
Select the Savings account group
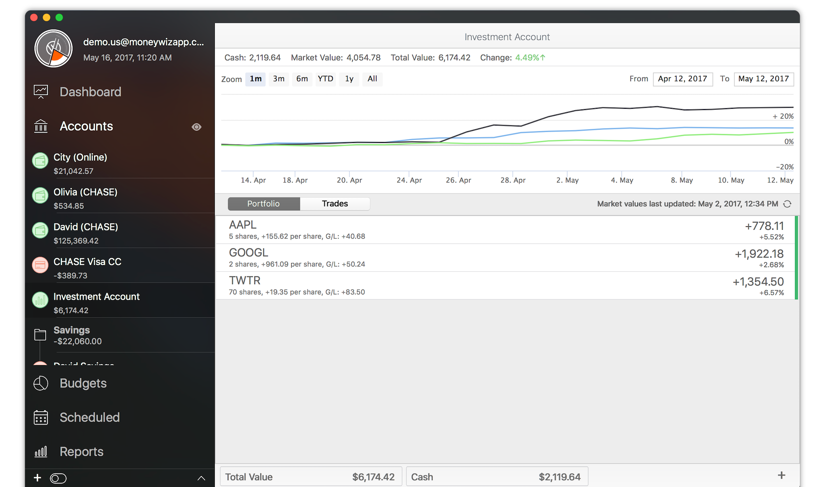(120, 335)
